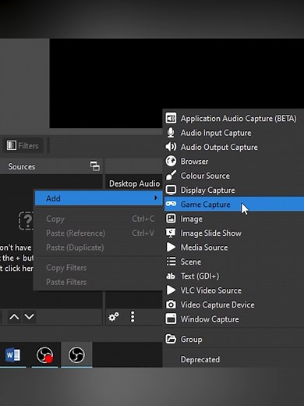Add a Text (GDI+) source
This screenshot has height=406, width=304.
pos(234,276)
